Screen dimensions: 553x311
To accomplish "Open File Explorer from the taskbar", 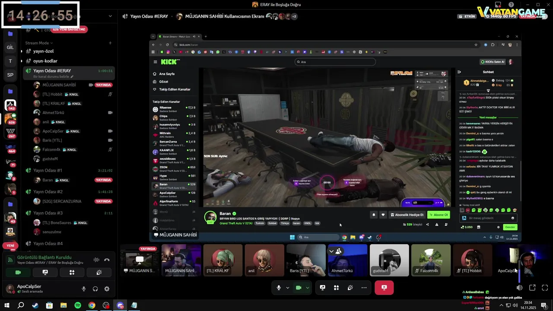I will [64, 305].
